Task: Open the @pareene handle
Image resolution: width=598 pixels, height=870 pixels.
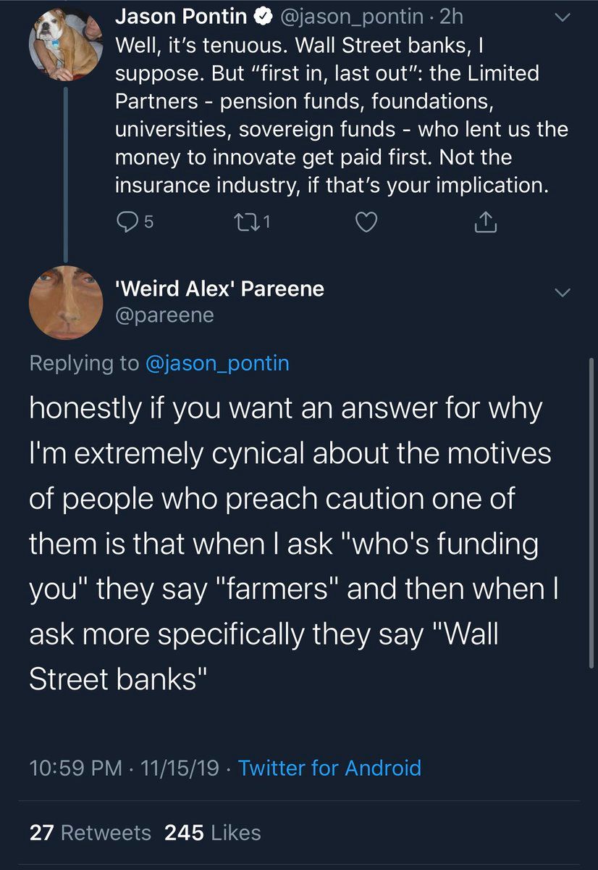Action: pyautogui.click(x=164, y=315)
